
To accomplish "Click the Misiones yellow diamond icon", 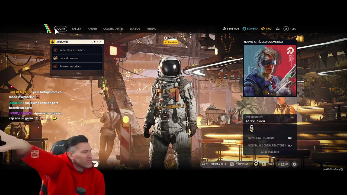I will coord(53,42).
